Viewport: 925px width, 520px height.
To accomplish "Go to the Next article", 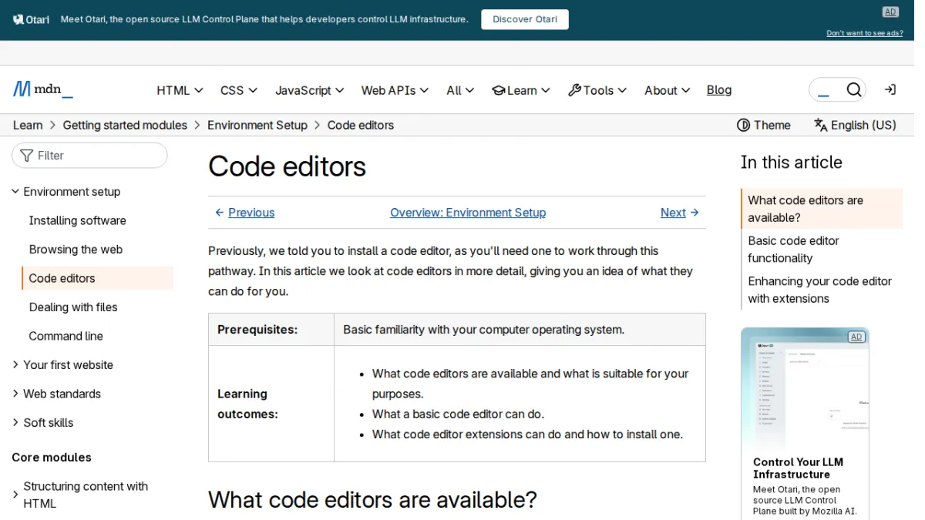I will point(680,213).
